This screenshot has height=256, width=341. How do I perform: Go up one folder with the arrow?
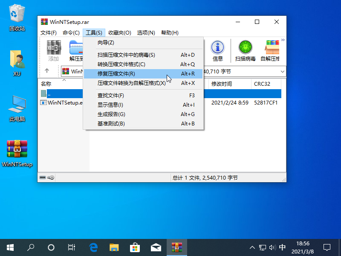47,71
